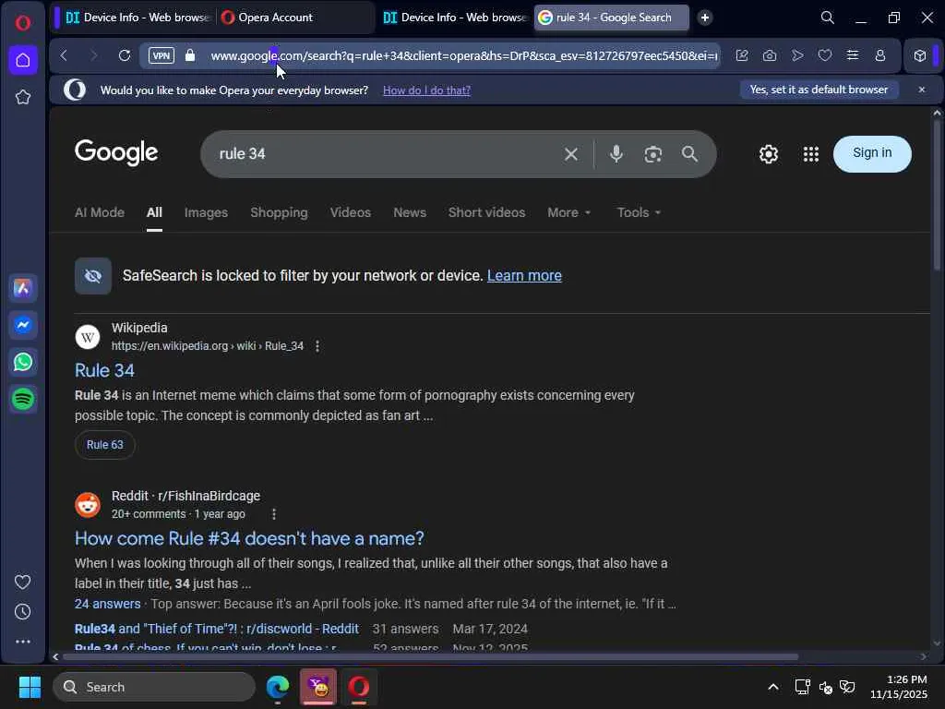
Task: Open sidebar setup three-dots menu
Action: (23, 642)
